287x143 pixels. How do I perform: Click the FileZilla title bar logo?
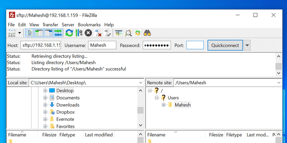tap(12, 15)
